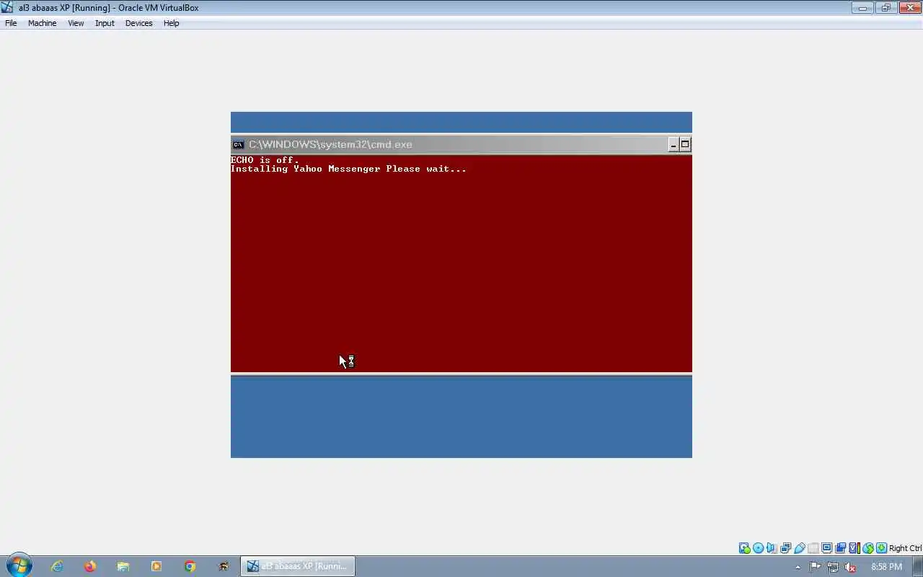Launch Google Chrome from the taskbar
The width and height of the screenshot is (923, 577).
point(190,566)
